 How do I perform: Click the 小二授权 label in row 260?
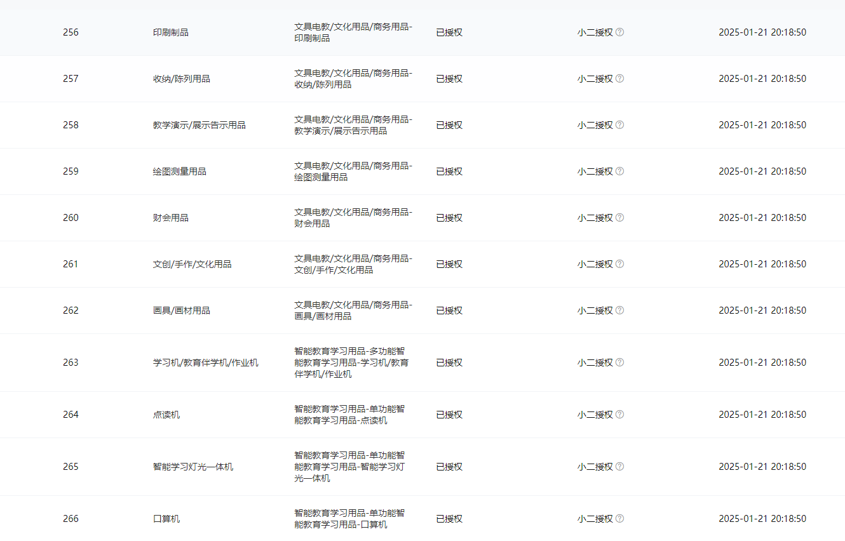pyautogui.click(x=595, y=218)
